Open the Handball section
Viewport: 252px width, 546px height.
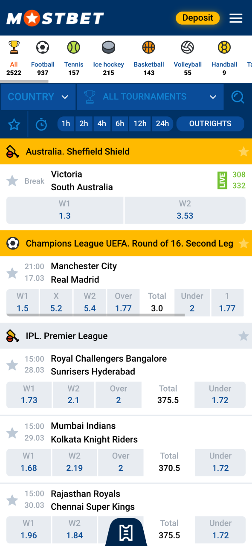tap(224, 47)
